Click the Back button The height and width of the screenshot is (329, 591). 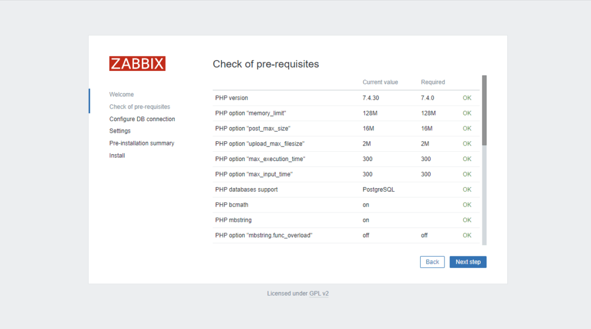(x=432, y=262)
